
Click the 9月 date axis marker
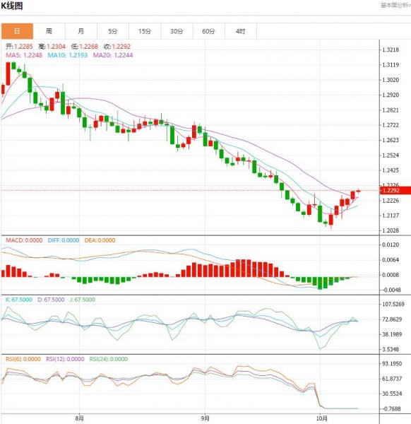[x=205, y=418]
